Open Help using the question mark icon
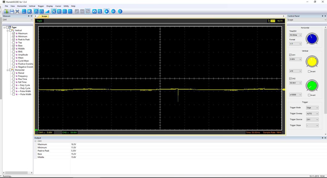 click(x=120, y=11)
